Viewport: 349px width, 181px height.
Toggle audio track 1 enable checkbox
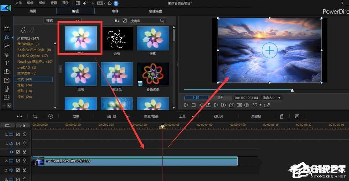point(18,144)
